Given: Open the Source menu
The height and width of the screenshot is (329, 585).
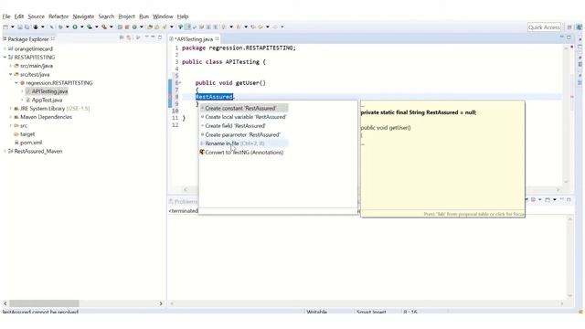Looking at the screenshot, I should 37,16.
